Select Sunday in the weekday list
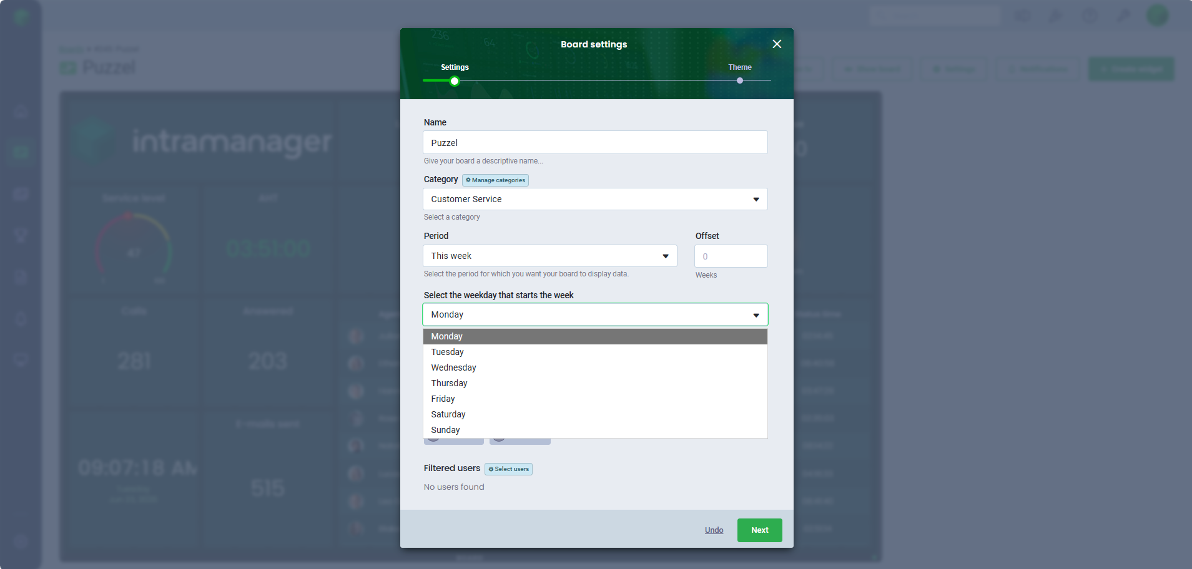 (x=595, y=430)
